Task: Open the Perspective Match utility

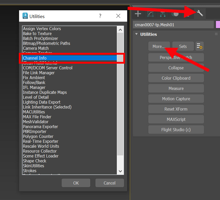Action: pos(176,57)
